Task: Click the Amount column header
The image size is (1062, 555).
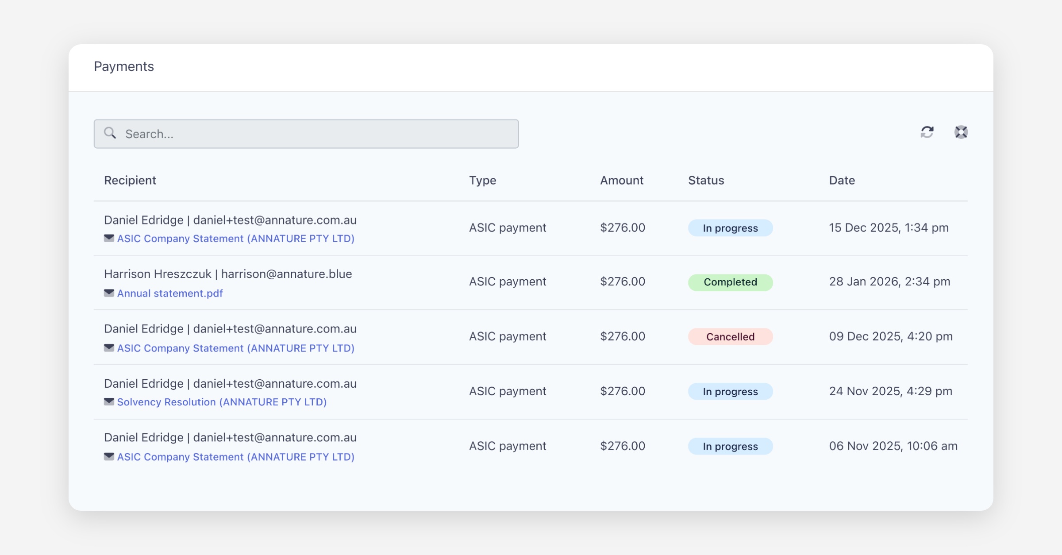Action: point(621,181)
